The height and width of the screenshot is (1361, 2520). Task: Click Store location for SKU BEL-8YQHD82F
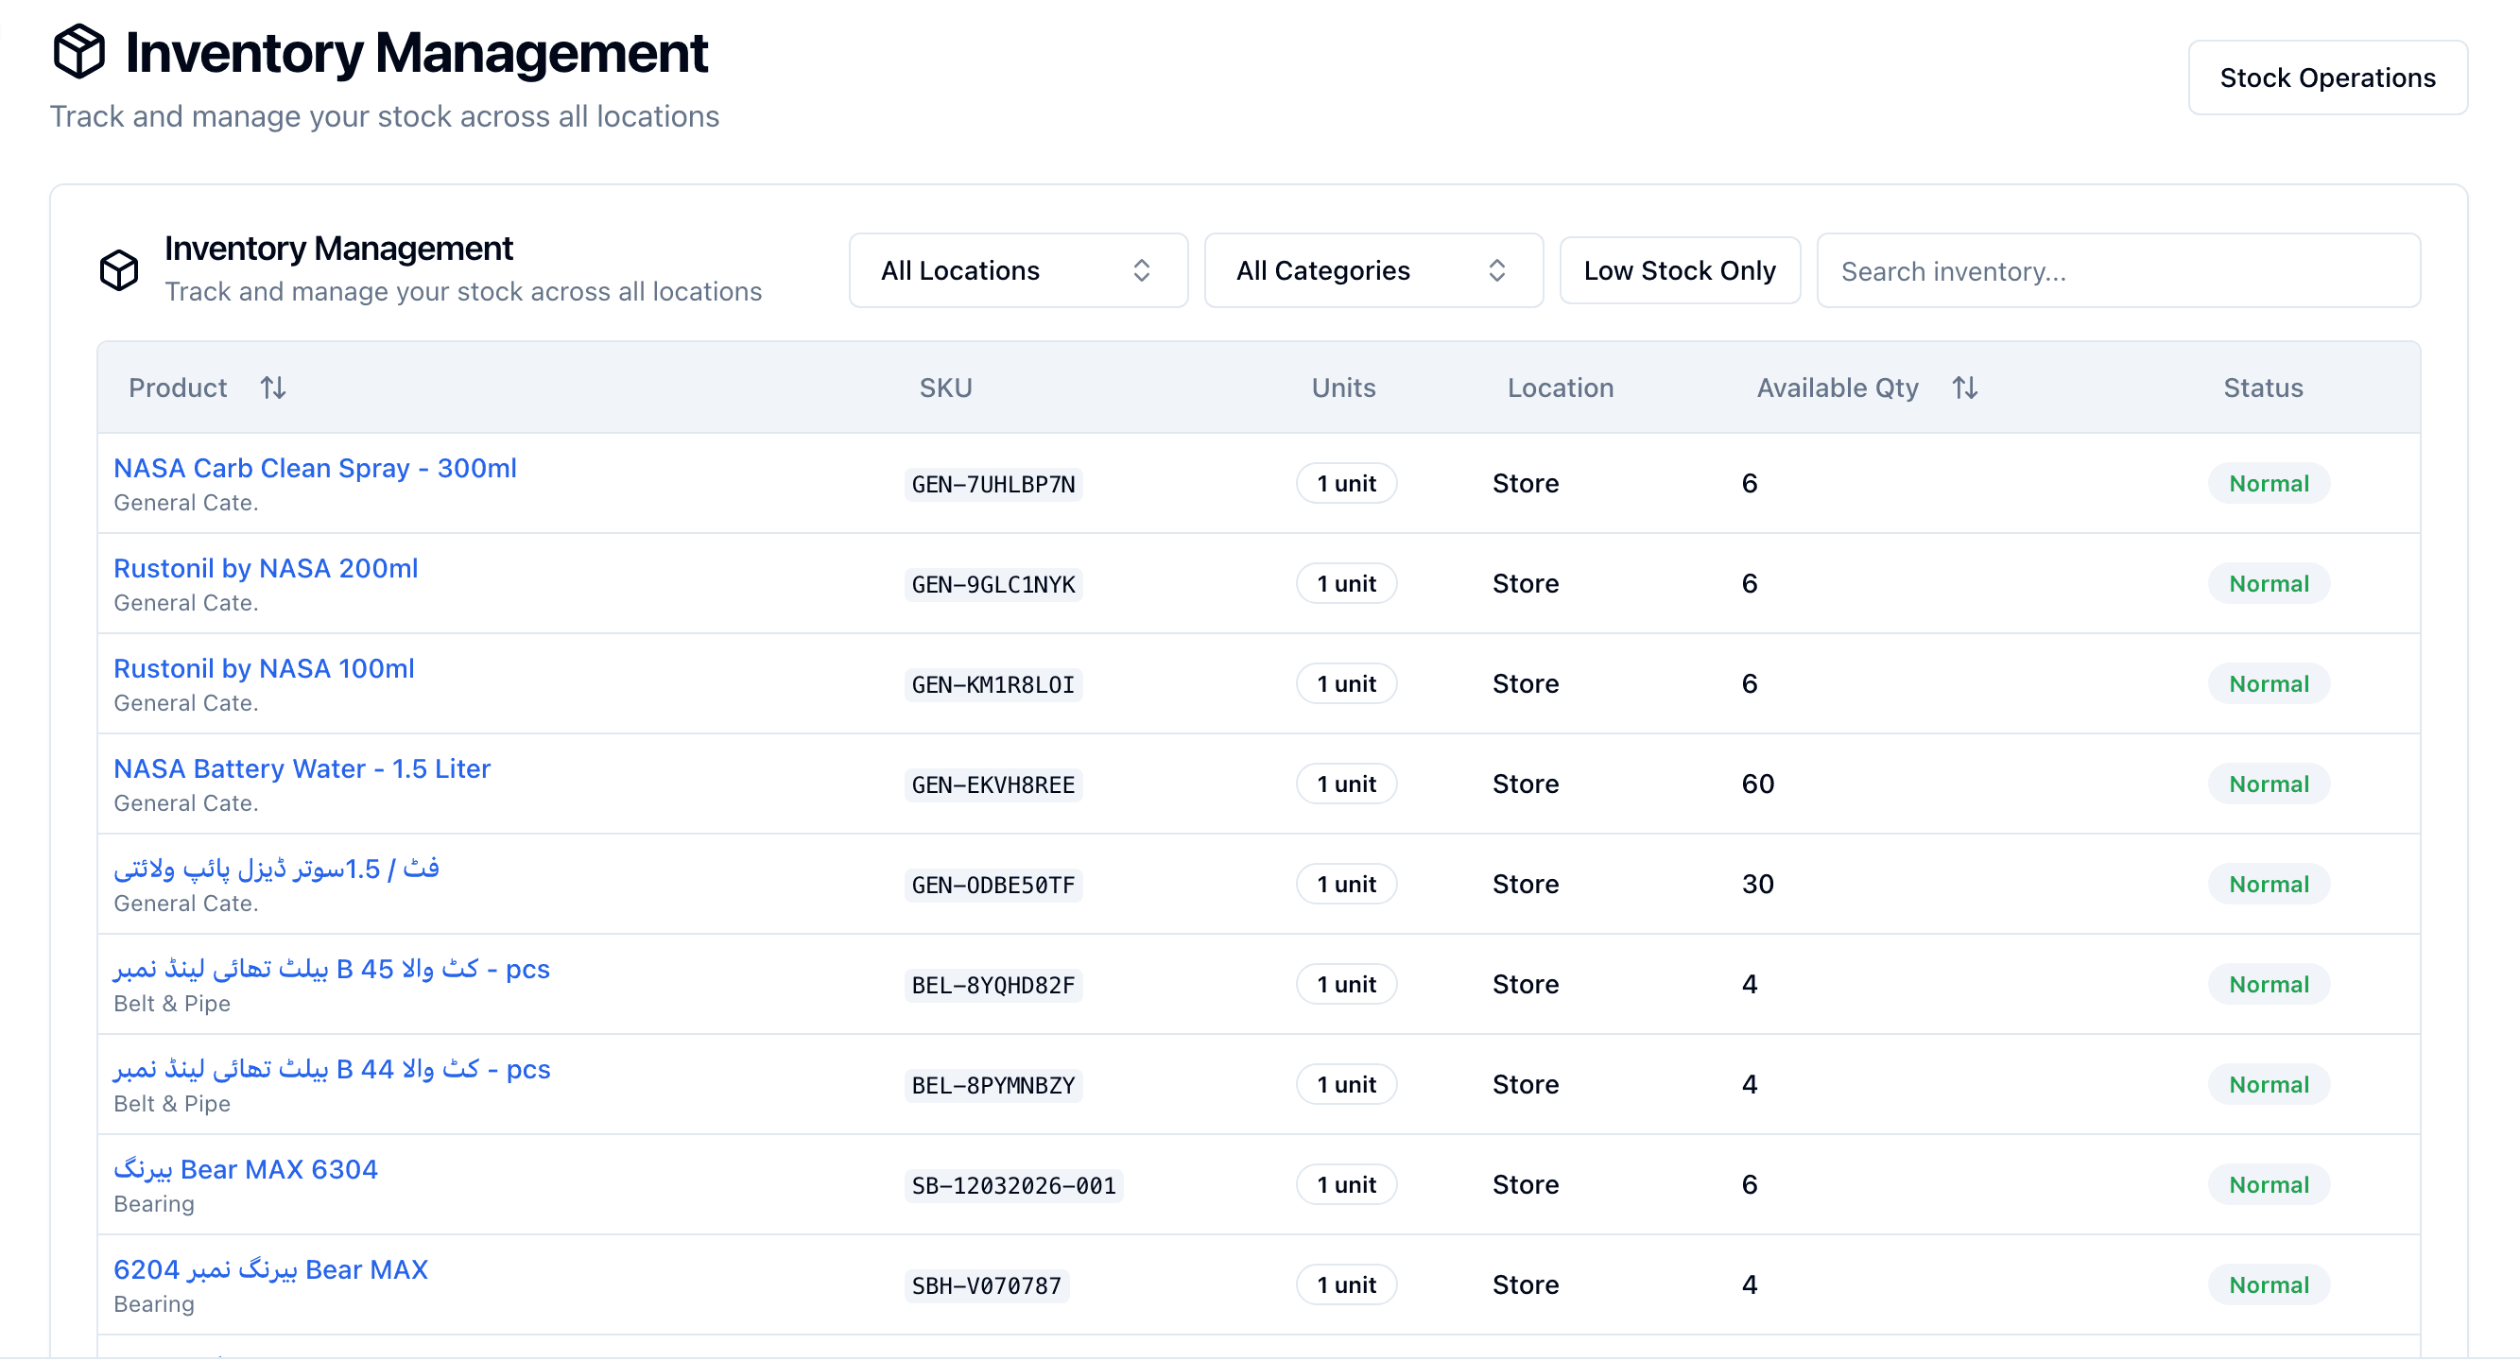[1525, 984]
